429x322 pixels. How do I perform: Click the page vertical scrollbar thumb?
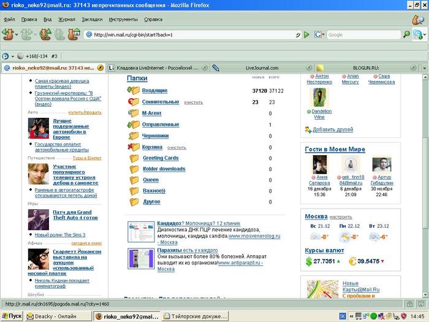pyautogui.click(x=425, y=182)
